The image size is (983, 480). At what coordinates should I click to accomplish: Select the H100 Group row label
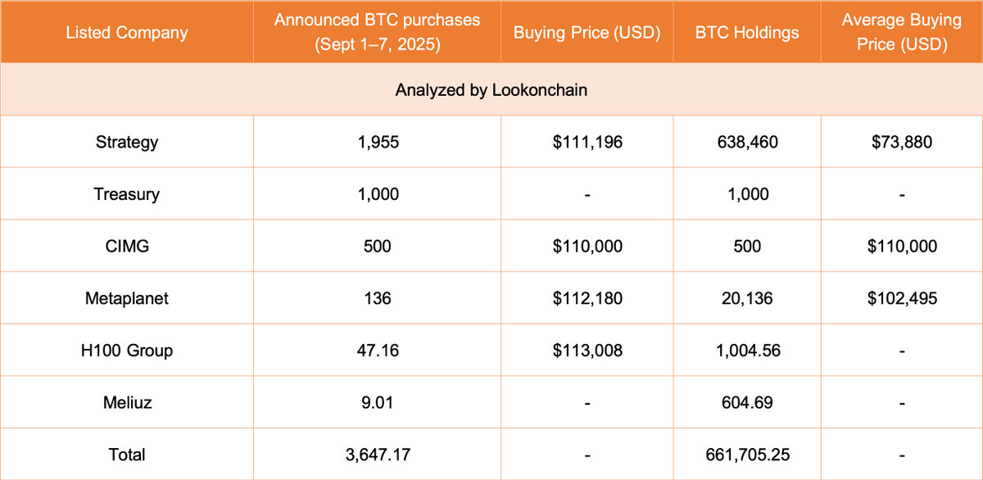[126, 351]
